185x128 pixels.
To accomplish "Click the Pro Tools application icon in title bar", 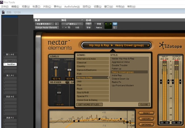I will coord(2,2).
